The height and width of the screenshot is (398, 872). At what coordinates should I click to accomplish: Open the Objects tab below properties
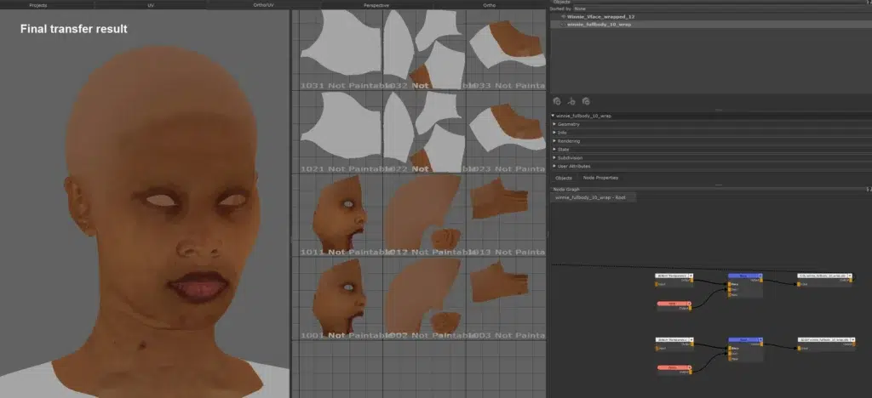(x=564, y=179)
